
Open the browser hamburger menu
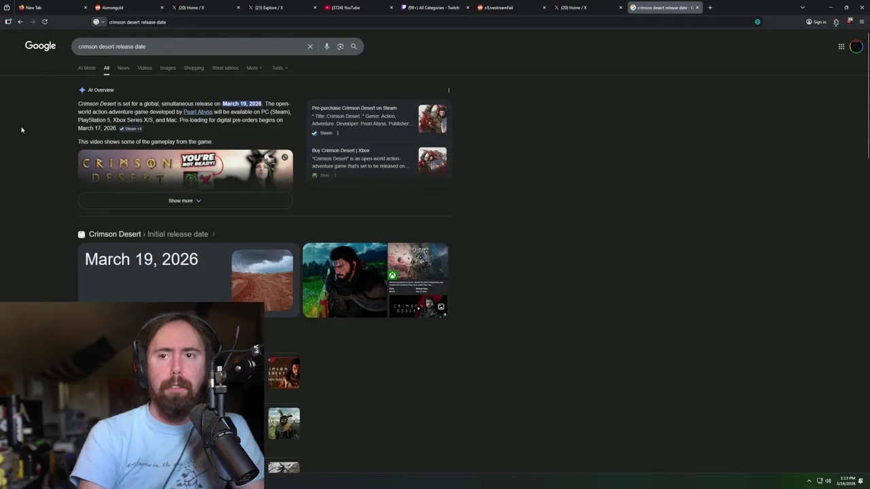click(x=862, y=22)
